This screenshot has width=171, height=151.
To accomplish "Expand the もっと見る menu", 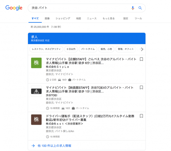I will click(x=108, y=18).
